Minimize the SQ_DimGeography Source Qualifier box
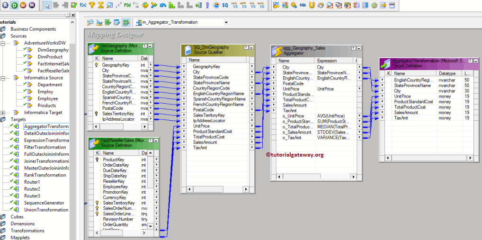The width and height of the screenshot is (482, 240). tap(251, 48)
